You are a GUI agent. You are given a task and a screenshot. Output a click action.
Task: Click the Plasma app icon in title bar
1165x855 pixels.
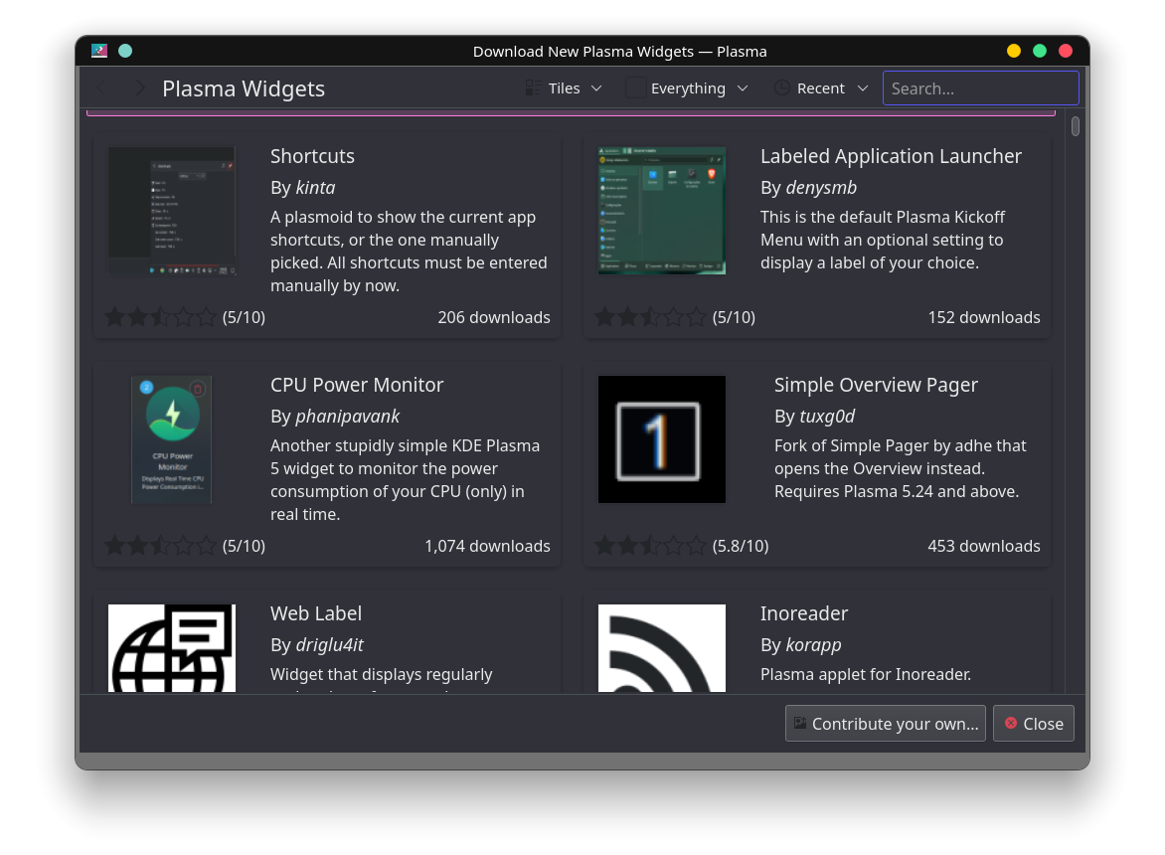point(99,51)
